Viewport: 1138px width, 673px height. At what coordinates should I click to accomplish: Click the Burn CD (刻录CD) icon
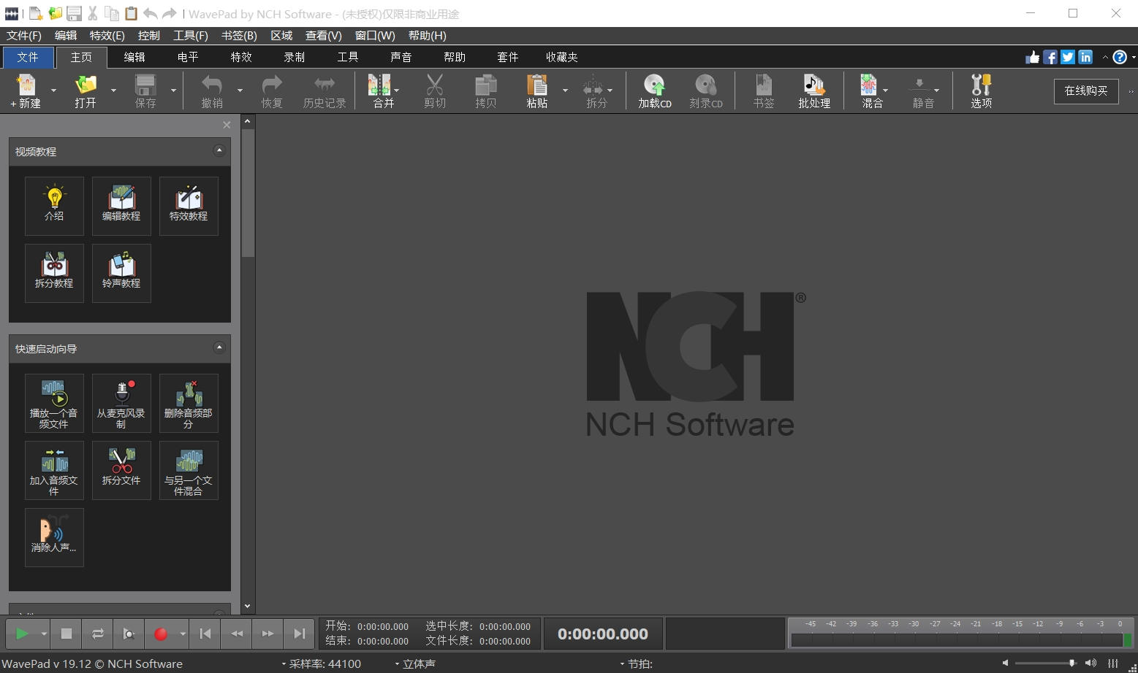[x=706, y=91]
